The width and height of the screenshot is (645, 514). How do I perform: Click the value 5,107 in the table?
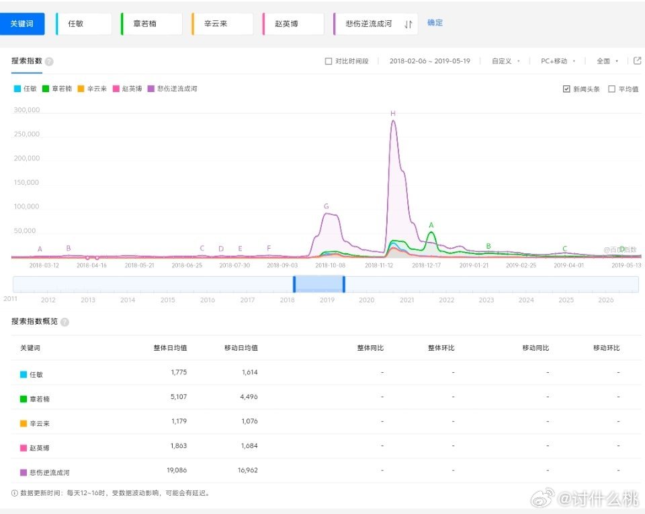[x=179, y=397]
